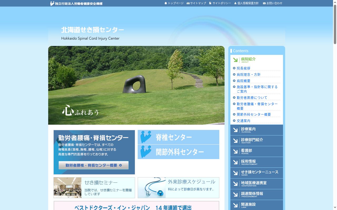Open the 外来診療スケジュール banner card

tap(179, 188)
